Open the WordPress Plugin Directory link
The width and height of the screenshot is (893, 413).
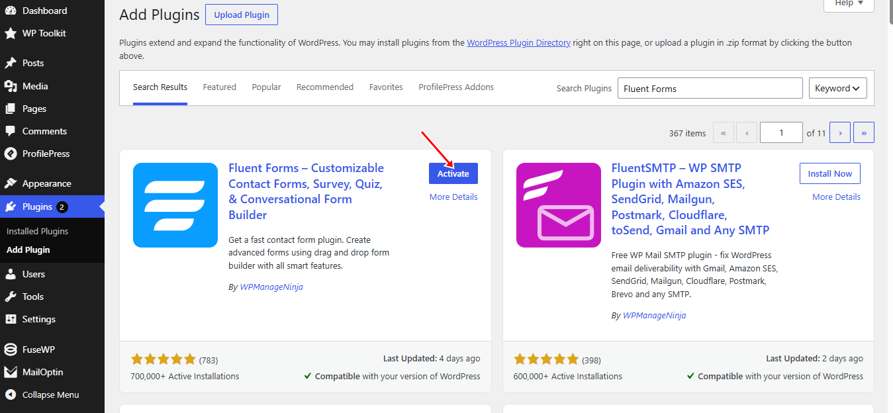pyautogui.click(x=518, y=42)
